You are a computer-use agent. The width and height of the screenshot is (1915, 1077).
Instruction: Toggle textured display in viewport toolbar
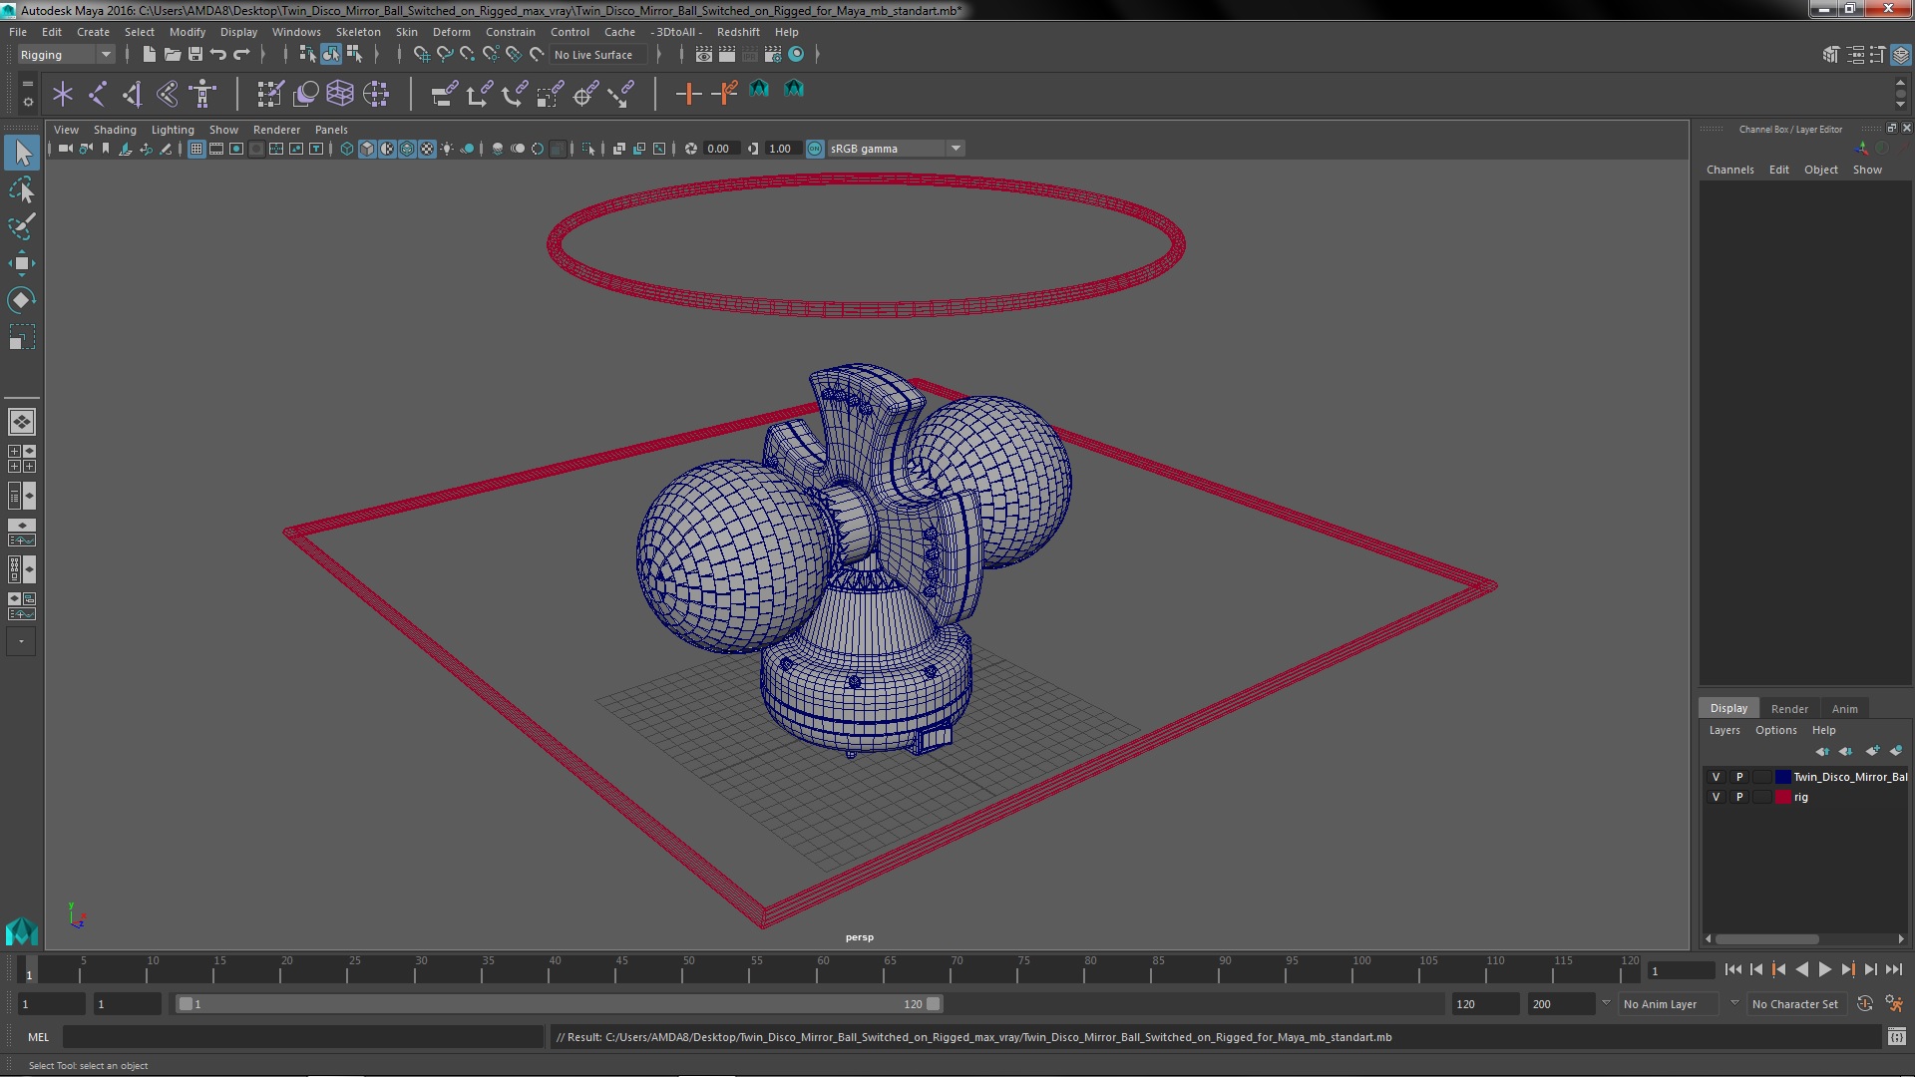pos(427,149)
